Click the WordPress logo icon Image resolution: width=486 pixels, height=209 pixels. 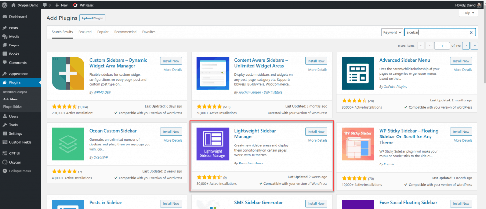click(x=5, y=4)
